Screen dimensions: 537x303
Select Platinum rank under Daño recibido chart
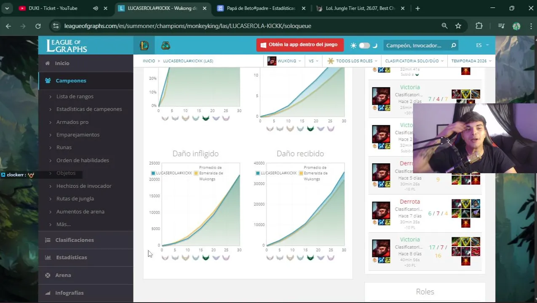(300, 257)
